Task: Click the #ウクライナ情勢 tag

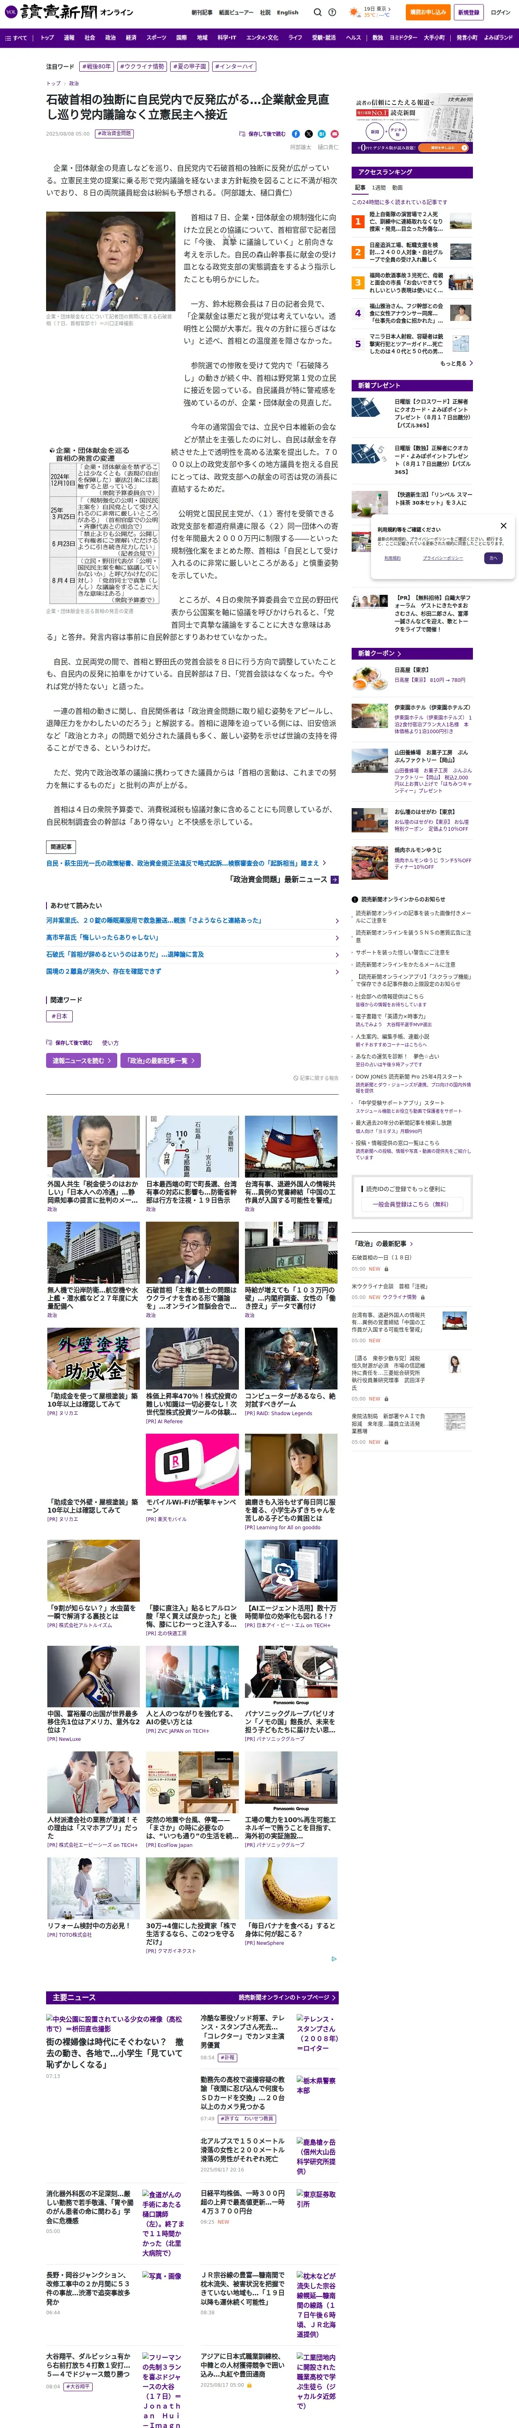Action: tap(142, 67)
